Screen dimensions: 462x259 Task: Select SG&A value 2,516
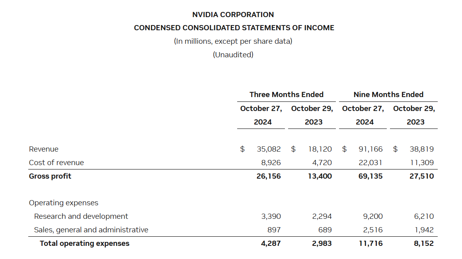(373, 230)
